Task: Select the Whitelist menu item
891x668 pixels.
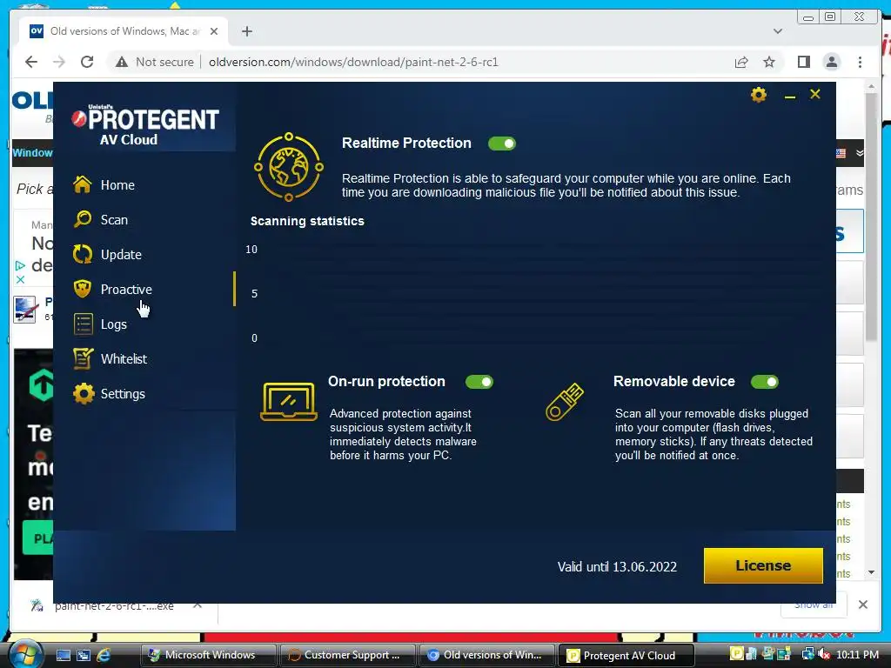Action: pyautogui.click(x=124, y=359)
